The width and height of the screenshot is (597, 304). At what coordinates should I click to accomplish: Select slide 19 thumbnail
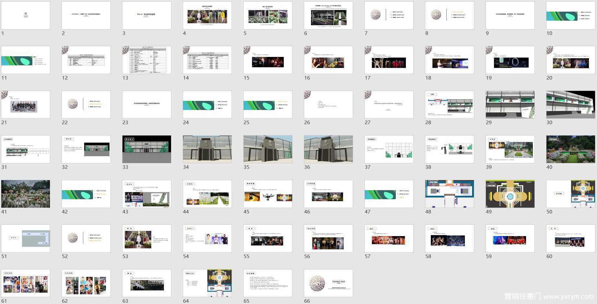click(x=510, y=60)
